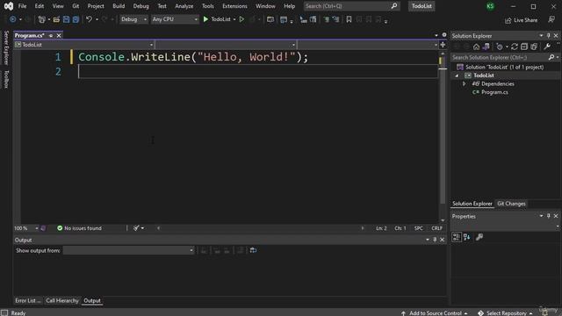Screen dimensions: 562x316
Task: Click the Open File folder icon
Action: coord(56,19)
